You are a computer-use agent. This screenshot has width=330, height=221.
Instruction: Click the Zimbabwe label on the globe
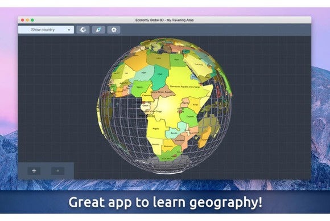[180, 140]
